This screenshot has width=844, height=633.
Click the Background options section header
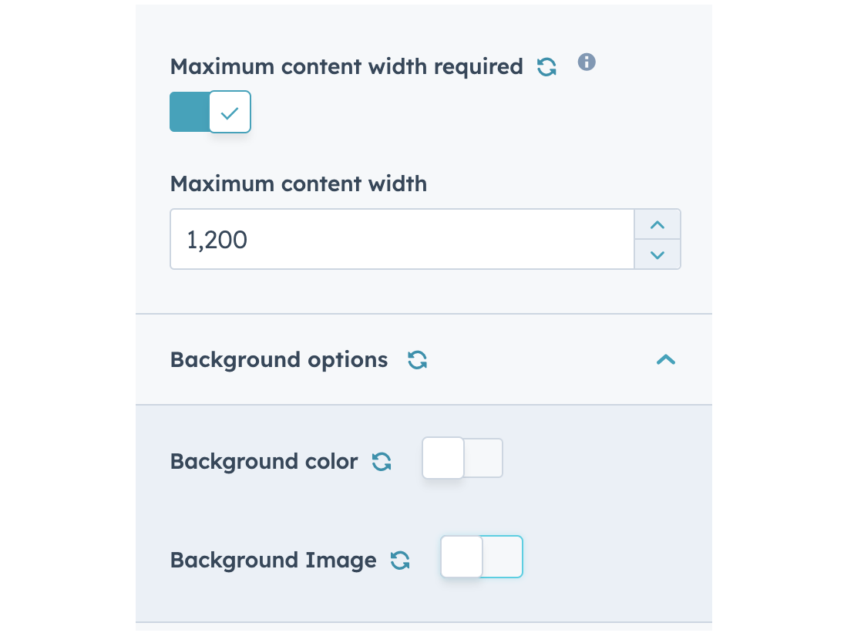[x=279, y=359]
